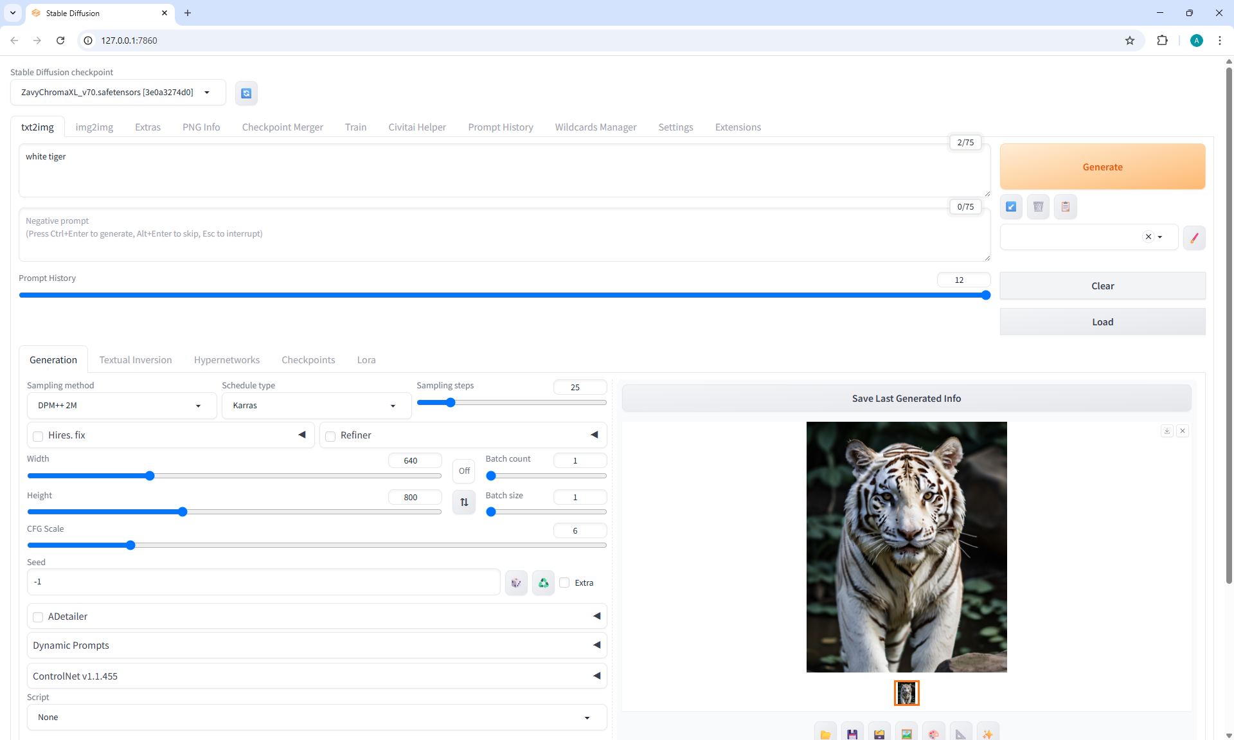The height and width of the screenshot is (740, 1234).
Task: Enable the ADetailer checkbox
Action: click(38, 617)
